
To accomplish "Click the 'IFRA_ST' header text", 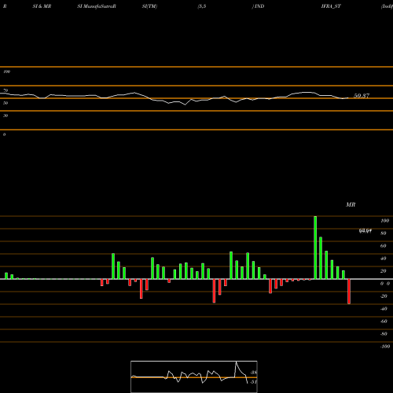I will [331, 6].
